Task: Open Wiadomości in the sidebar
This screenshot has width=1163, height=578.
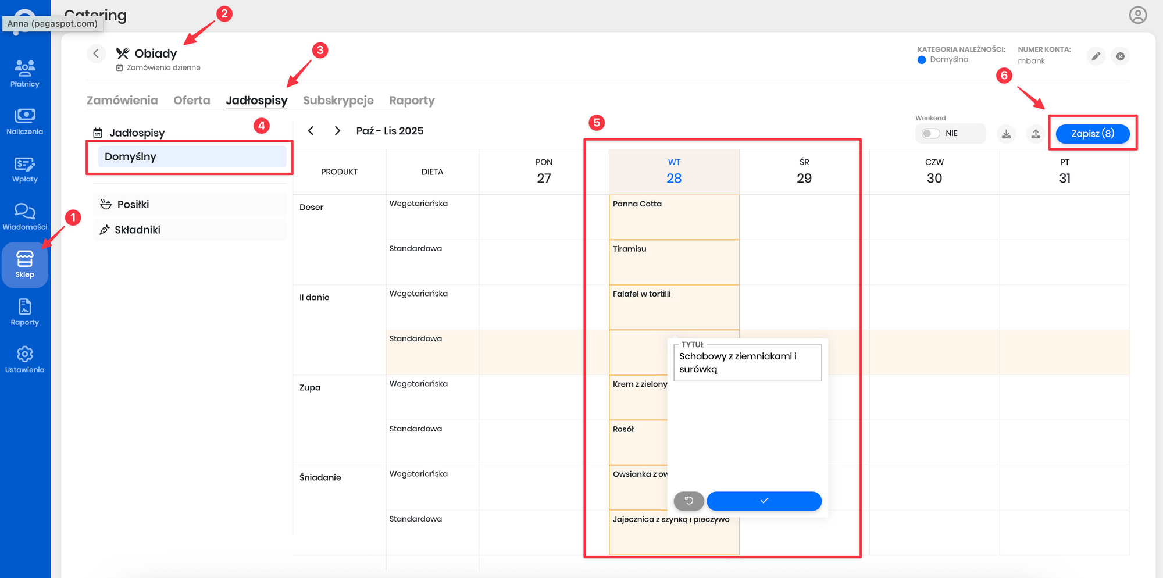Action: (24, 217)
